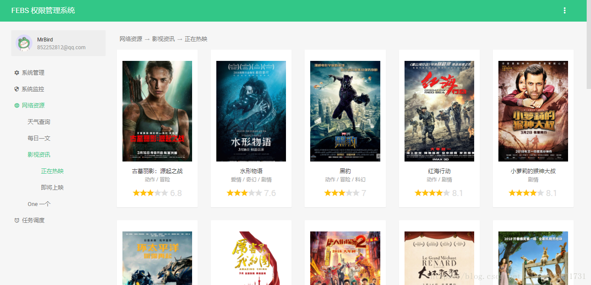Image resolution: width=591 pixels, height=285 pixels.
Task: Open the three-dot more options menu
Action: coord(565,10)
